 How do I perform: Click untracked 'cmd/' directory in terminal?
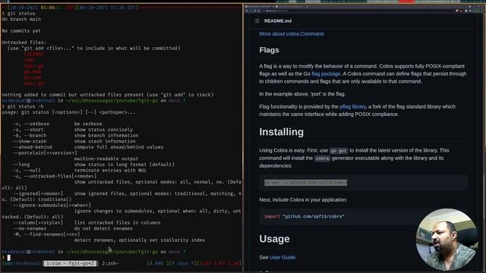click(30, 60)
